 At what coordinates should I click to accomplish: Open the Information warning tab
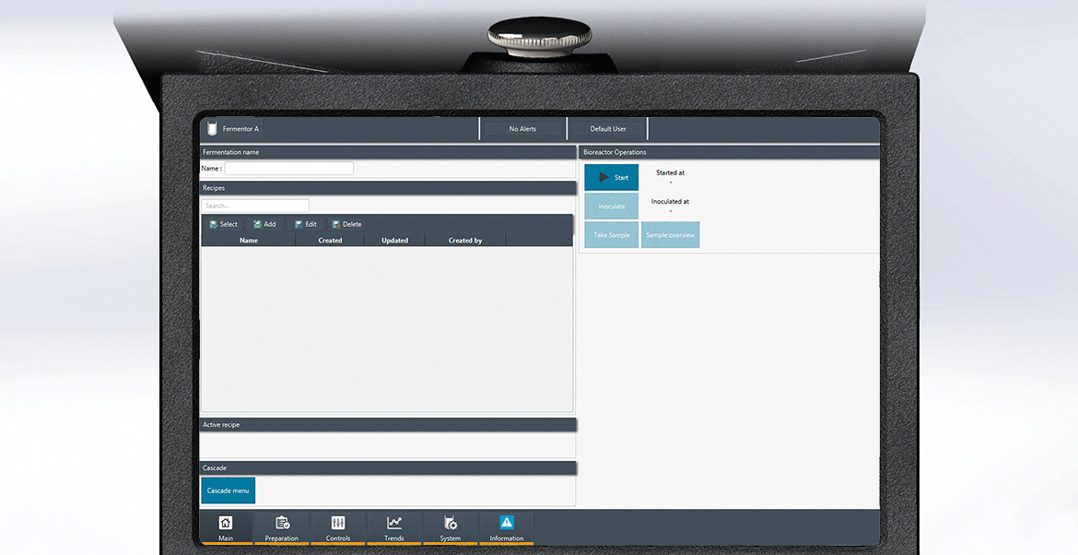507,527
